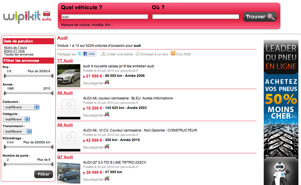The height and width of the screenshot is (185, 301).
Task: Click the Flux RSS link
Action: point(183,54)
